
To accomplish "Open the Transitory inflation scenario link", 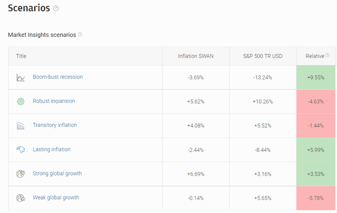I will 55,125.
